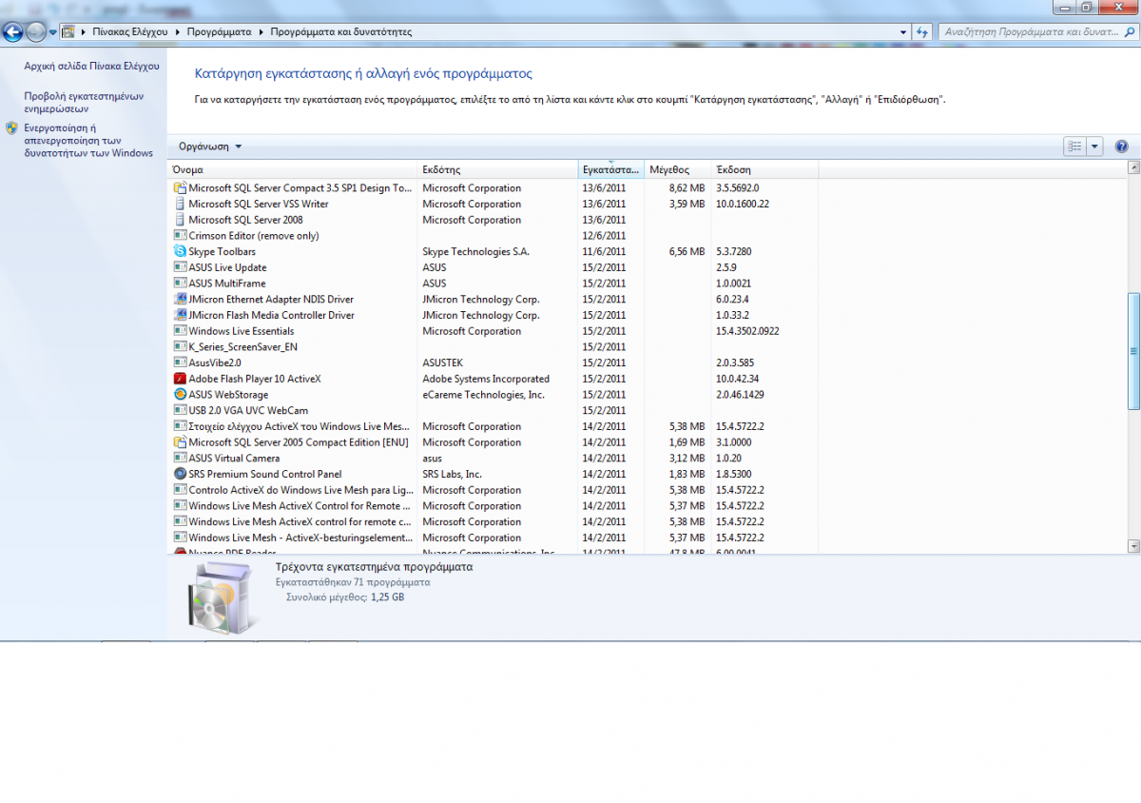Screen dimensions: 1141x803
Task: Click the Microsoft SQL Server VSS Writer icon
Action: pos(181,204)
